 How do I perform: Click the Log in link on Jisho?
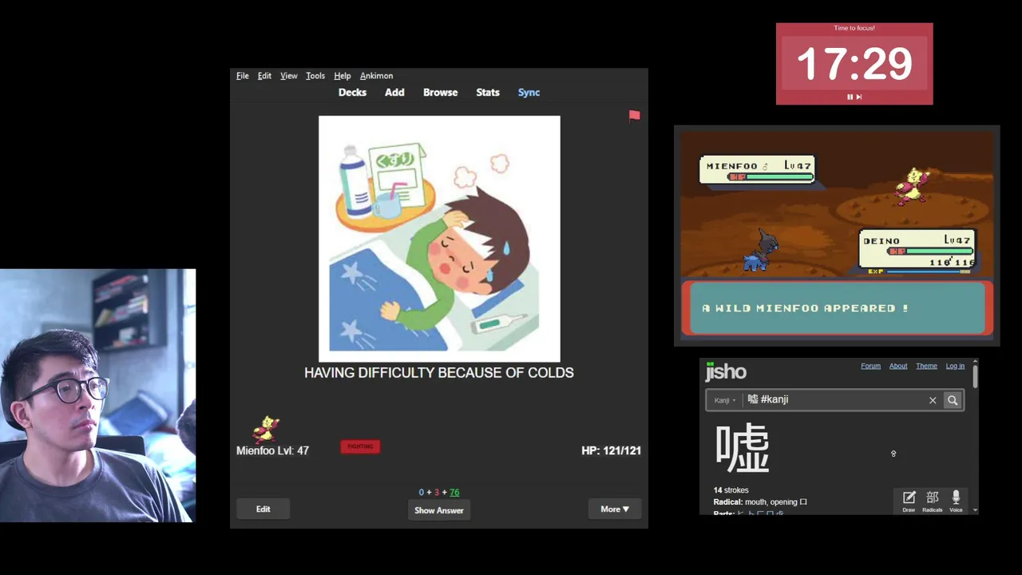coord(955,366)
